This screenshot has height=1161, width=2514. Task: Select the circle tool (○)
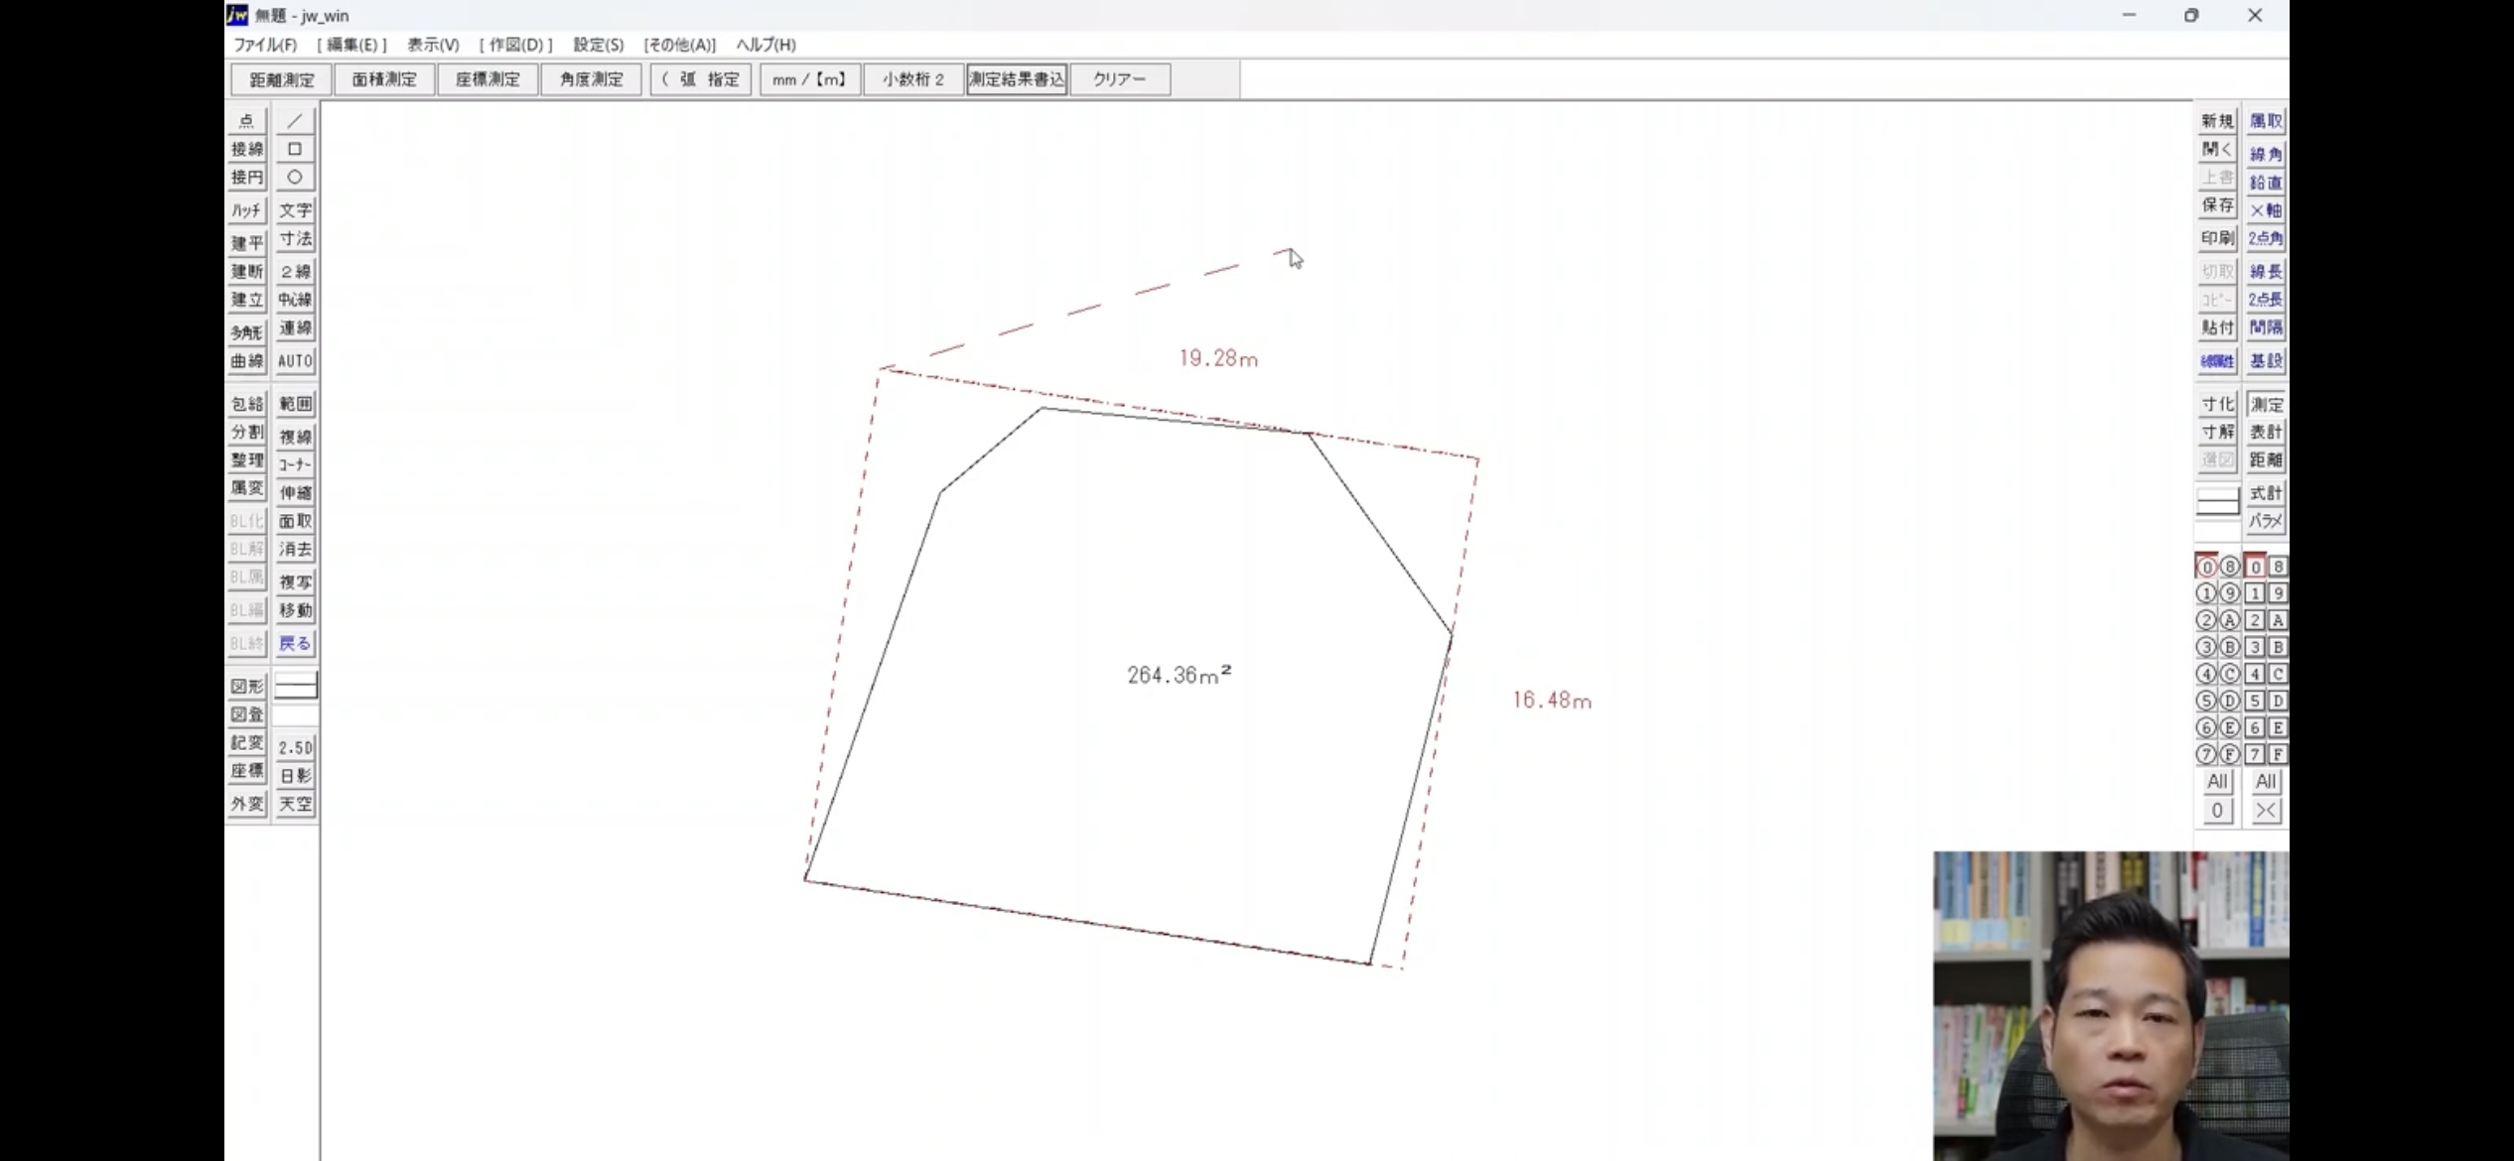click(x=295, y=178)
